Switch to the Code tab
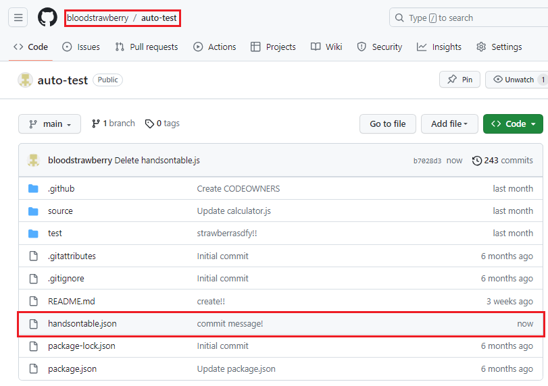548x386 pixels. pos(31,47)
